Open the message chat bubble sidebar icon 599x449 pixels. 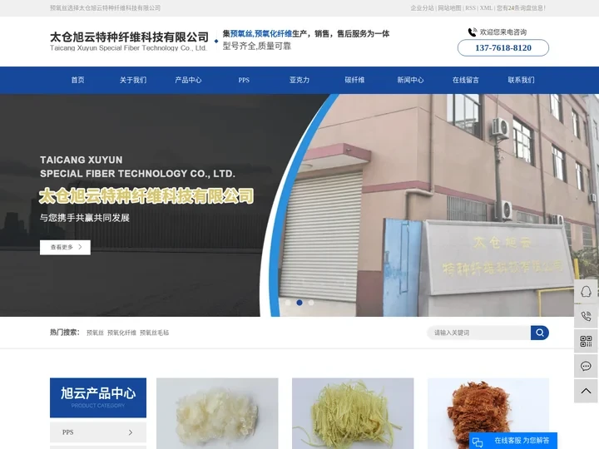(586, 366)
